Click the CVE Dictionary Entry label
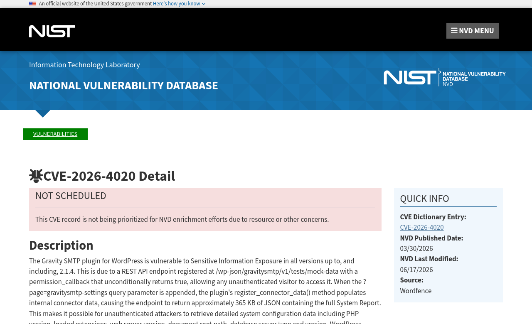Screen dimensions: 532x324 433,217
